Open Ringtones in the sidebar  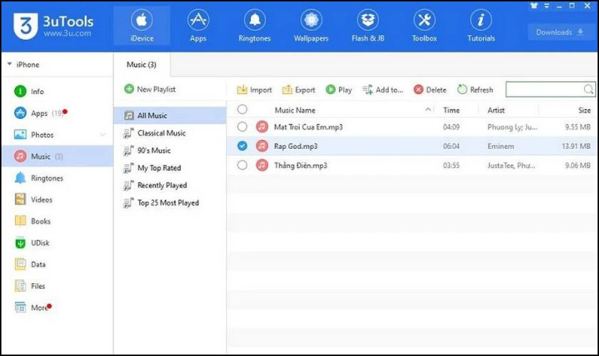pyautogui.click(x=57, y=178)
